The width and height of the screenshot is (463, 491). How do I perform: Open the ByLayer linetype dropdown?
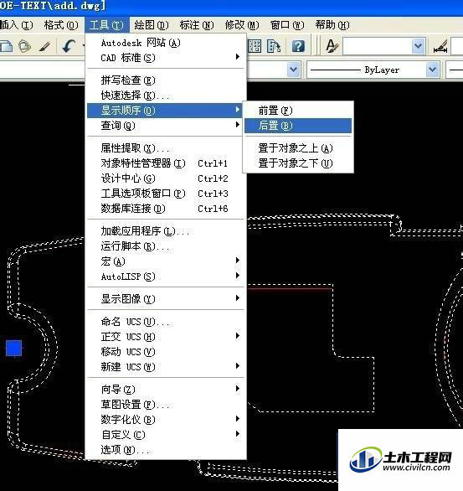432,70
